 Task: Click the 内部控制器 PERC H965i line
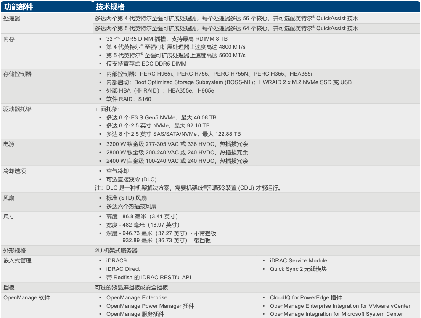point(209,74)
